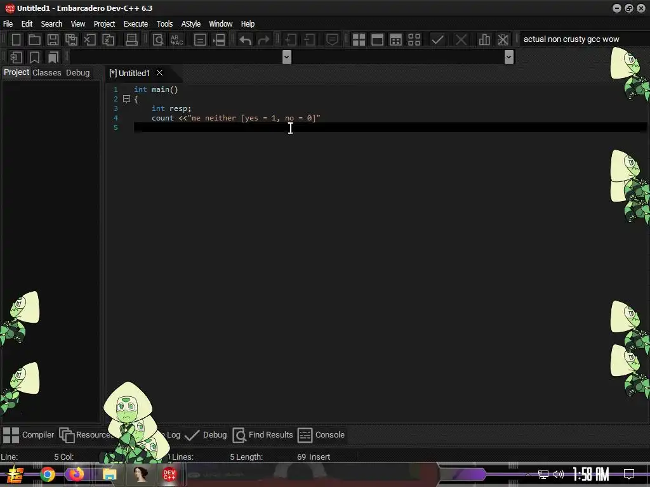Switch to the Project side tab
Viewport: 650px width, 487px height.
(x=16, y=72)
